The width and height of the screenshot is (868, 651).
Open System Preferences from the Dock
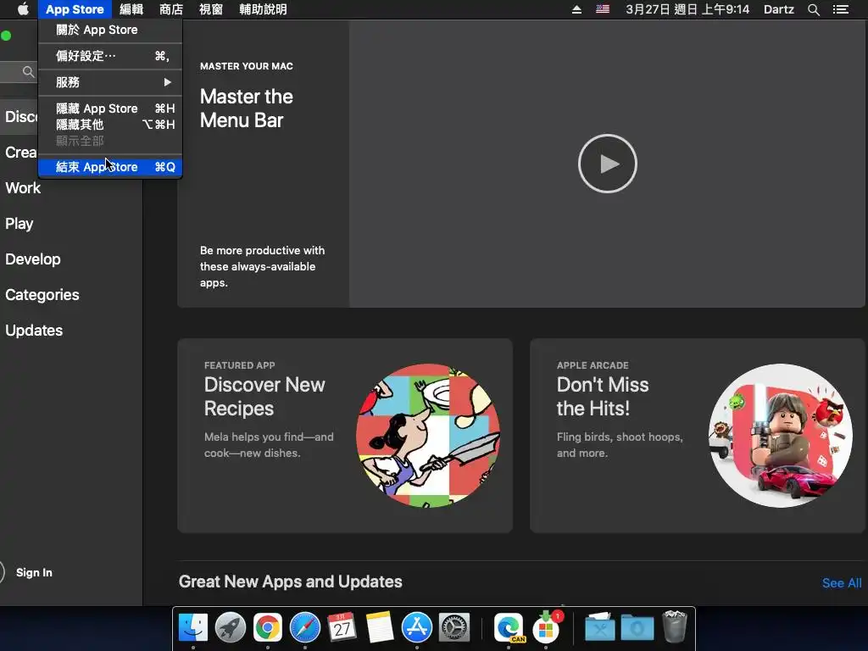pos(454,628)
